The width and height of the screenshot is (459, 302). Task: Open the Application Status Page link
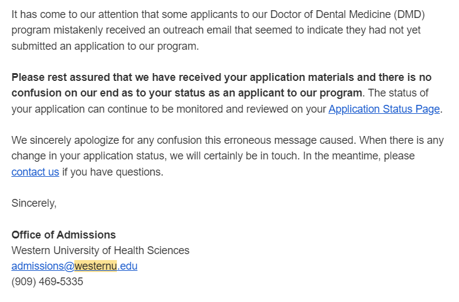pyautogui.click(x=384, y=109)
